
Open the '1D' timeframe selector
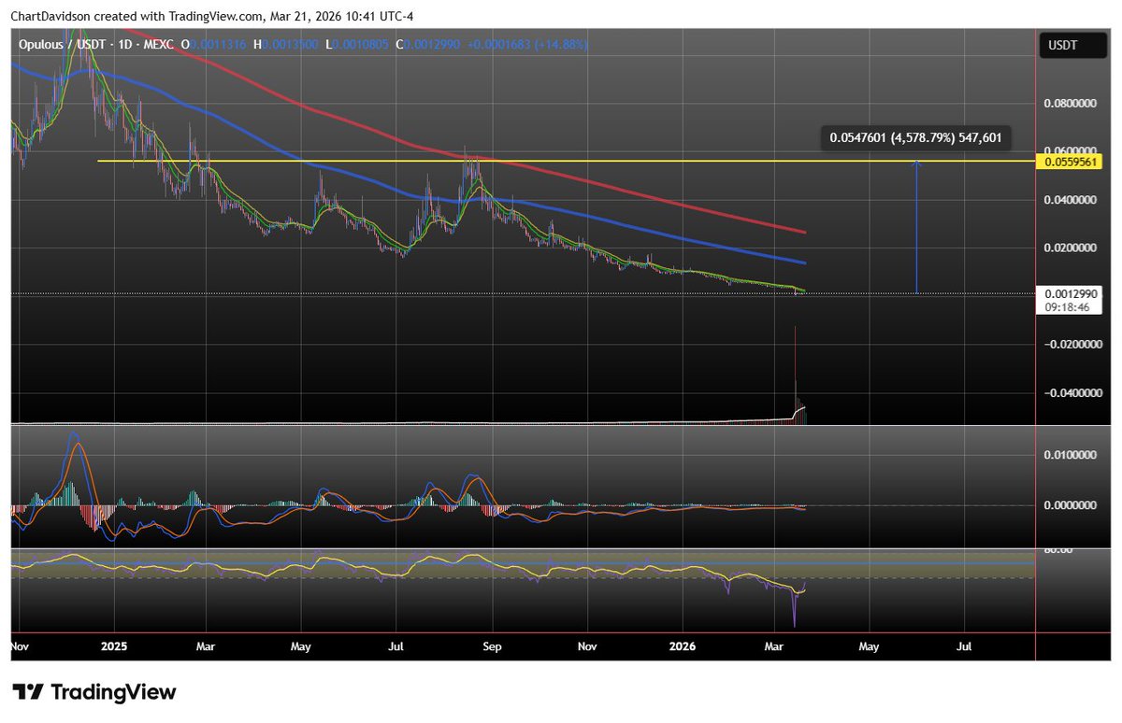point(122,44)
